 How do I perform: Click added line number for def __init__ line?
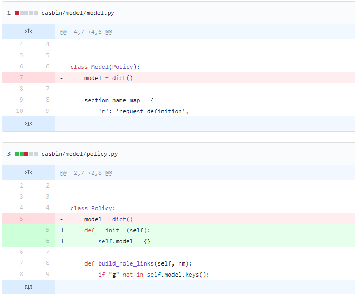coord(47,230)
